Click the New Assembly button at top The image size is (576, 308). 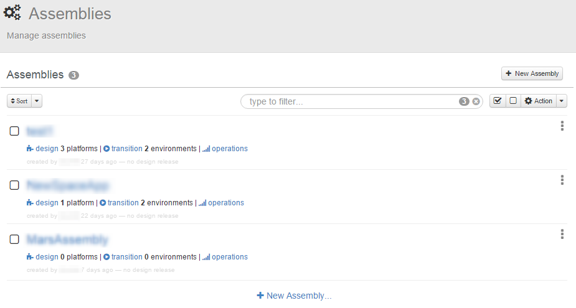coord(532,73)
